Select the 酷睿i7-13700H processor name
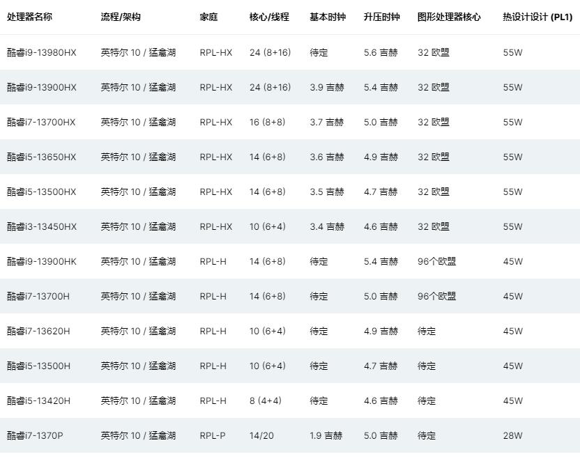The image size is (580, 459). [x=38, y=297]
